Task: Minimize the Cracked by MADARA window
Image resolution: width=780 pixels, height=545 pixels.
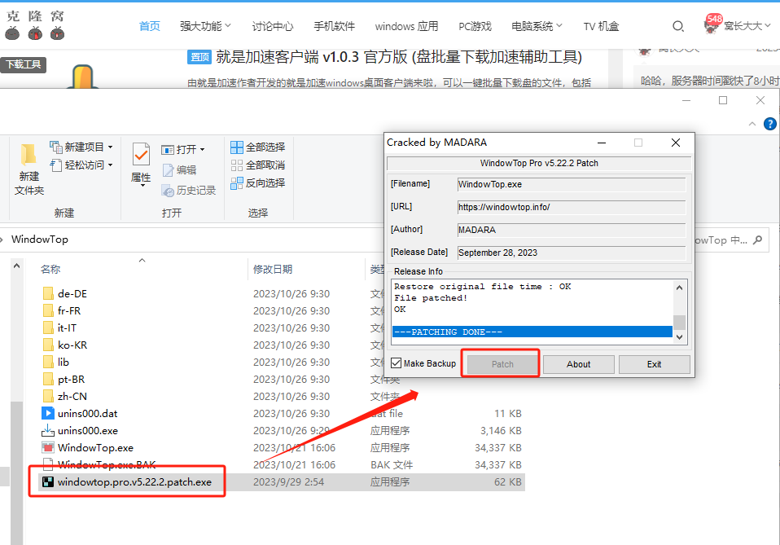Action: [602, 143]
